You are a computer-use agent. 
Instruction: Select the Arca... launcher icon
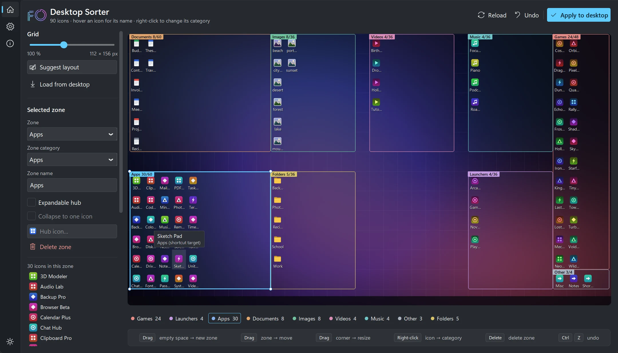pyautogui.click(x=475, y=184)
